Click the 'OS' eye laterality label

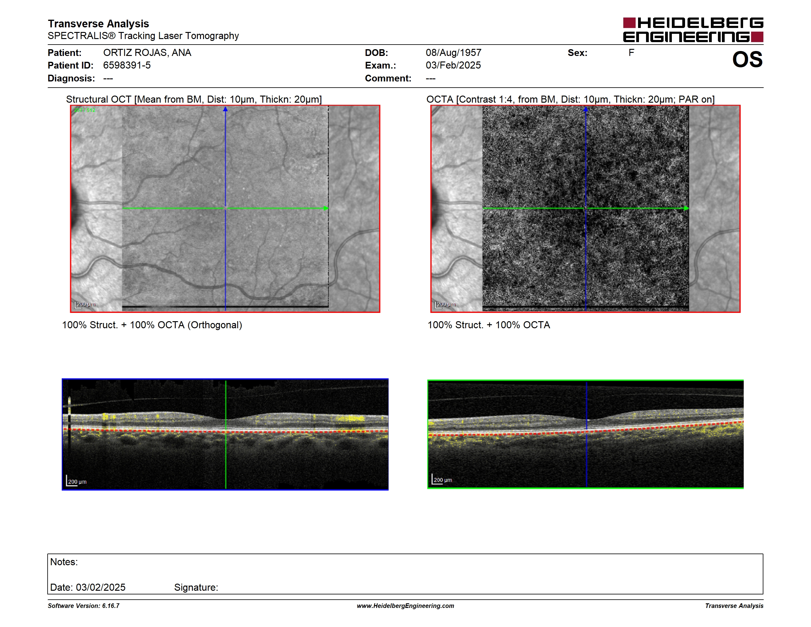[747, 59]
